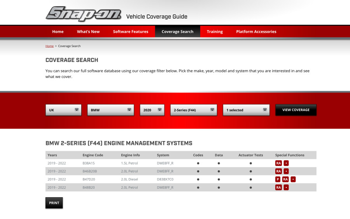Open the UK region dropdown

tap(63, 110)
